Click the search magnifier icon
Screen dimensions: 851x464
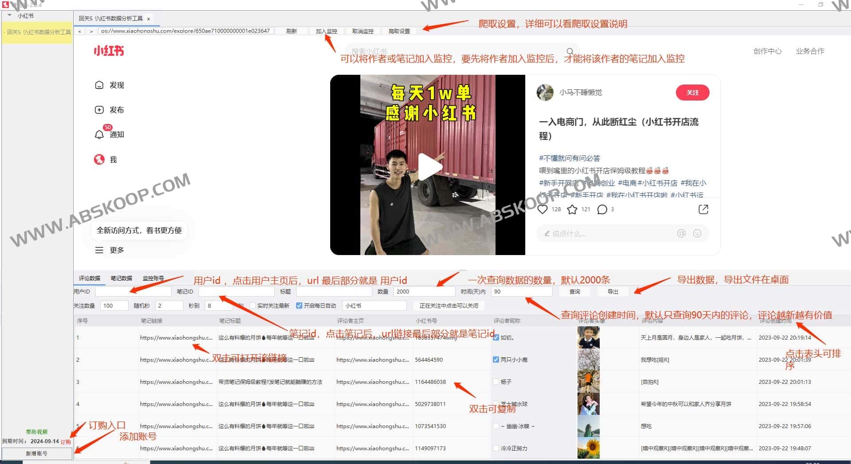click(x=570, y=50)
